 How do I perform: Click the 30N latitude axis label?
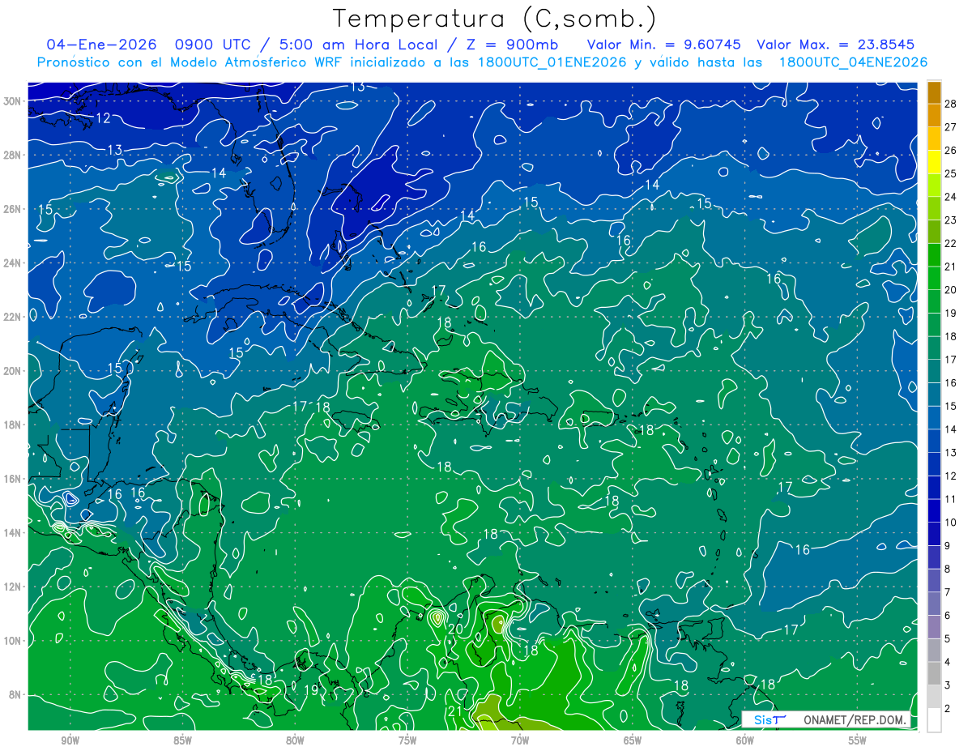(13, 100)
